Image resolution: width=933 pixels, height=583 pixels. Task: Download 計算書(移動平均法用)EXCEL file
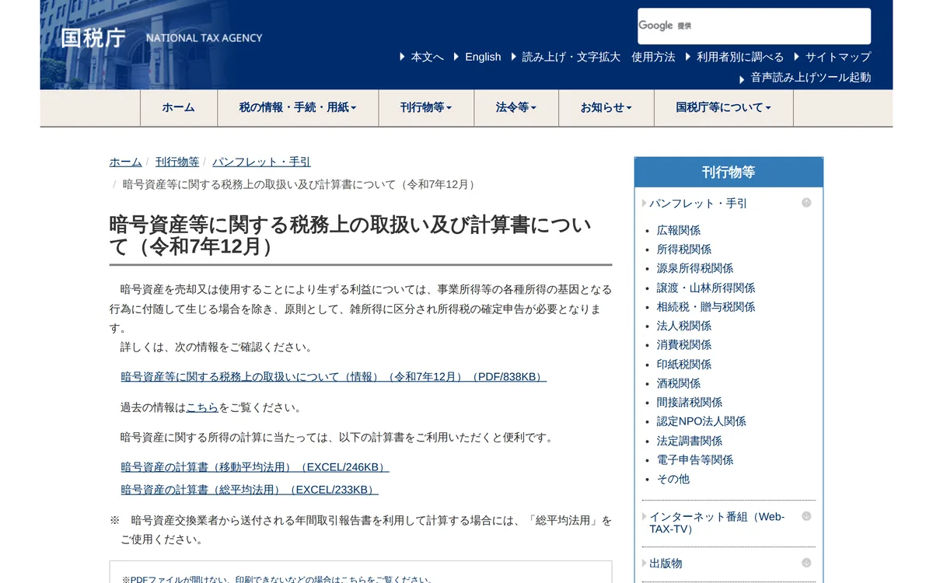[x=254, y=467]
